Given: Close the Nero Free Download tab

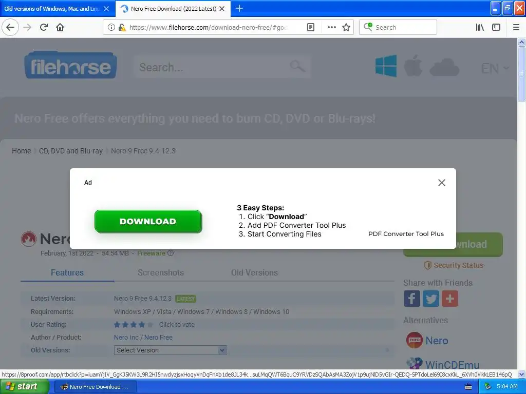Looking at the screenshot, I should pyautogui.click(x=222, y=9).
